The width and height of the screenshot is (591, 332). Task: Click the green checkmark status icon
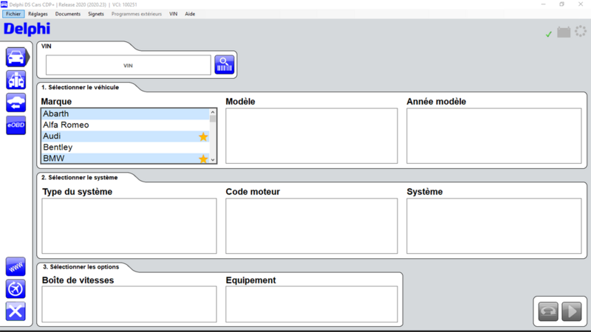548,34
